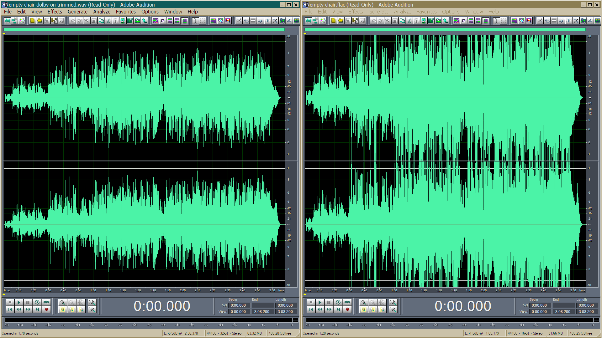This screenshot has height=338, width=602.
Task: Click Fast Forward in left window transport
Action: click(x=28, y=309)
